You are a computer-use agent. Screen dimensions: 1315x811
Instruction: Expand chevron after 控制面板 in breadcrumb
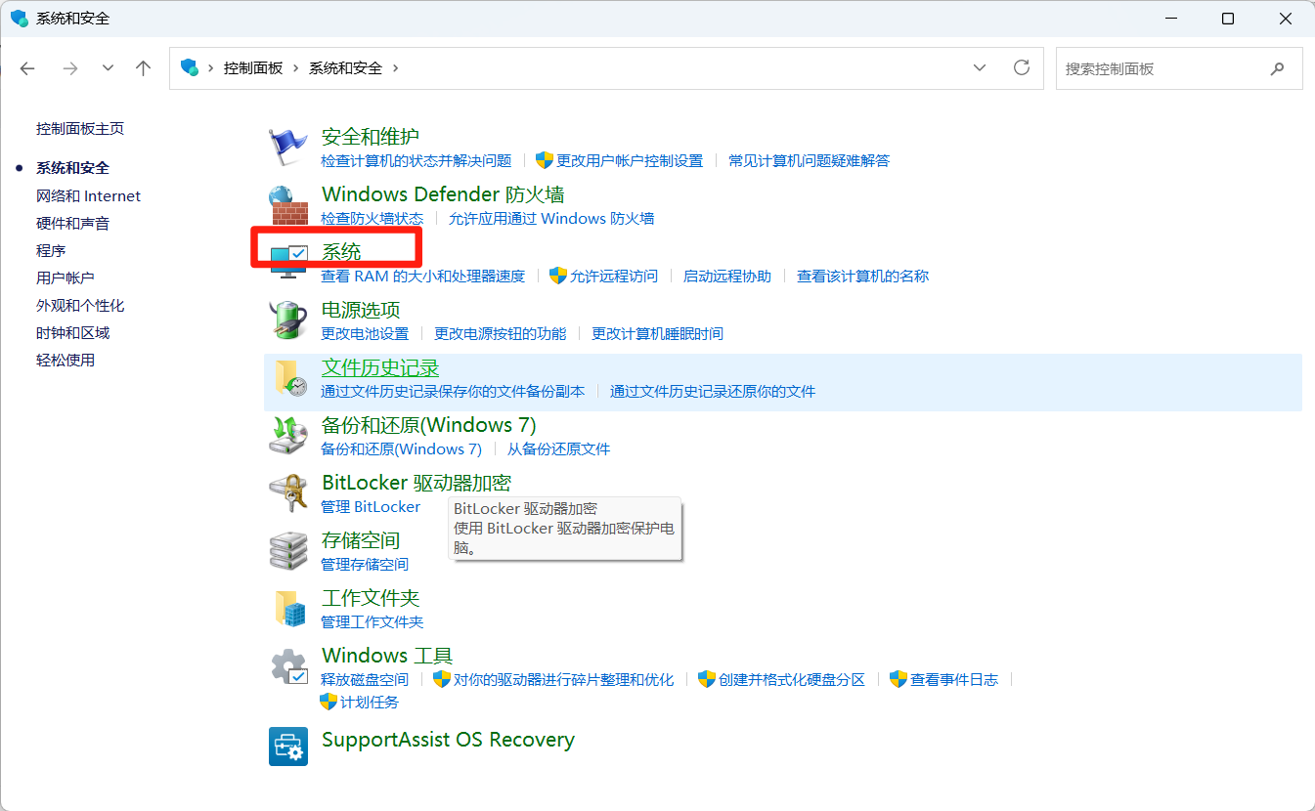(295, 68)
